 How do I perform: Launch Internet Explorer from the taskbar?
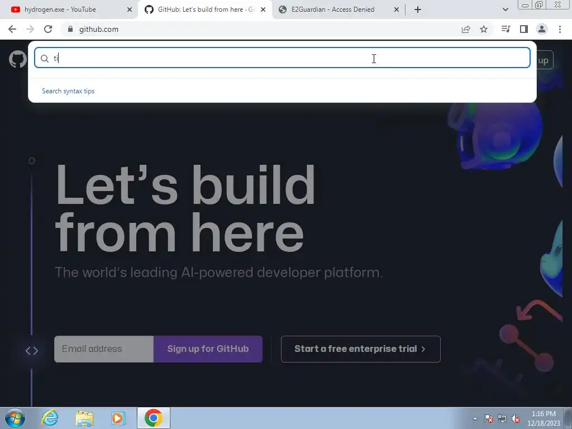50,418
